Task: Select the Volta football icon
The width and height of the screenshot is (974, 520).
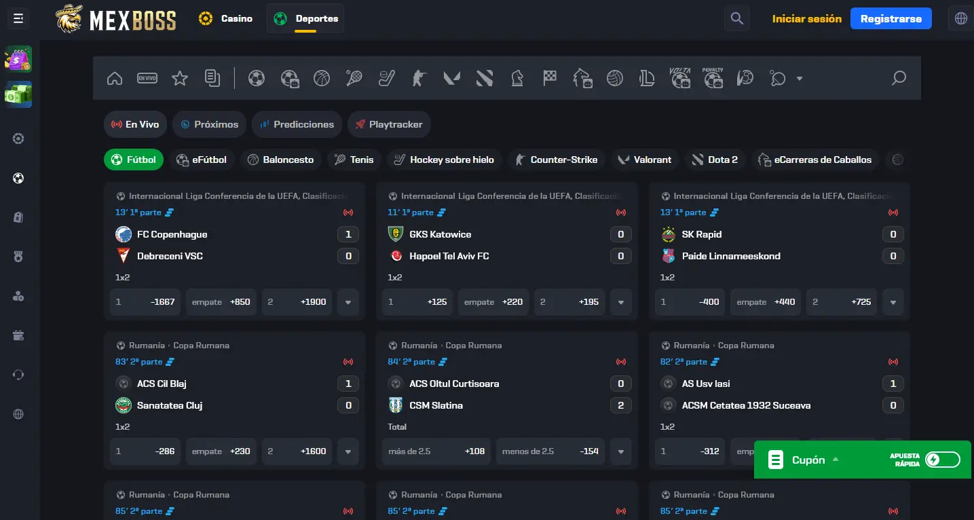Action: coord(680,79)
